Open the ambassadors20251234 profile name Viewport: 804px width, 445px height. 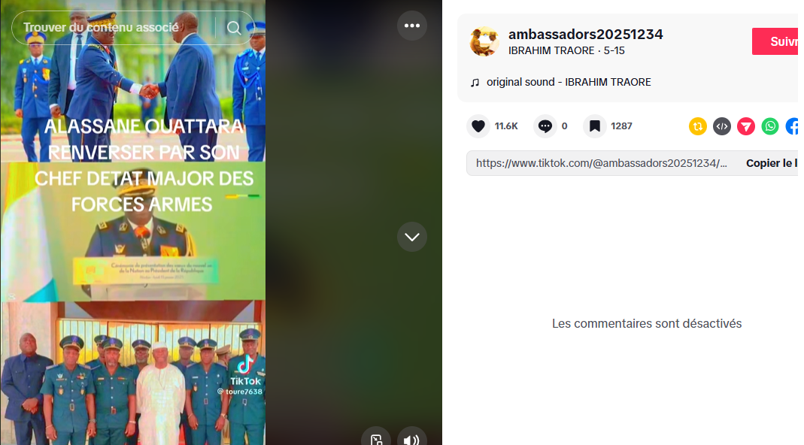tap(586, 35)
